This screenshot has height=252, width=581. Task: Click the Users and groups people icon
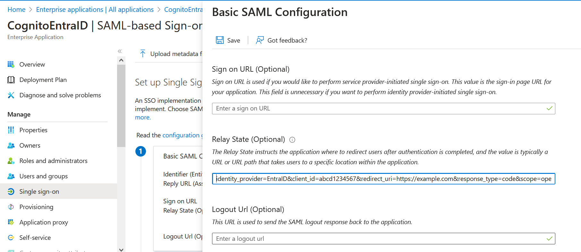[11, 176]
